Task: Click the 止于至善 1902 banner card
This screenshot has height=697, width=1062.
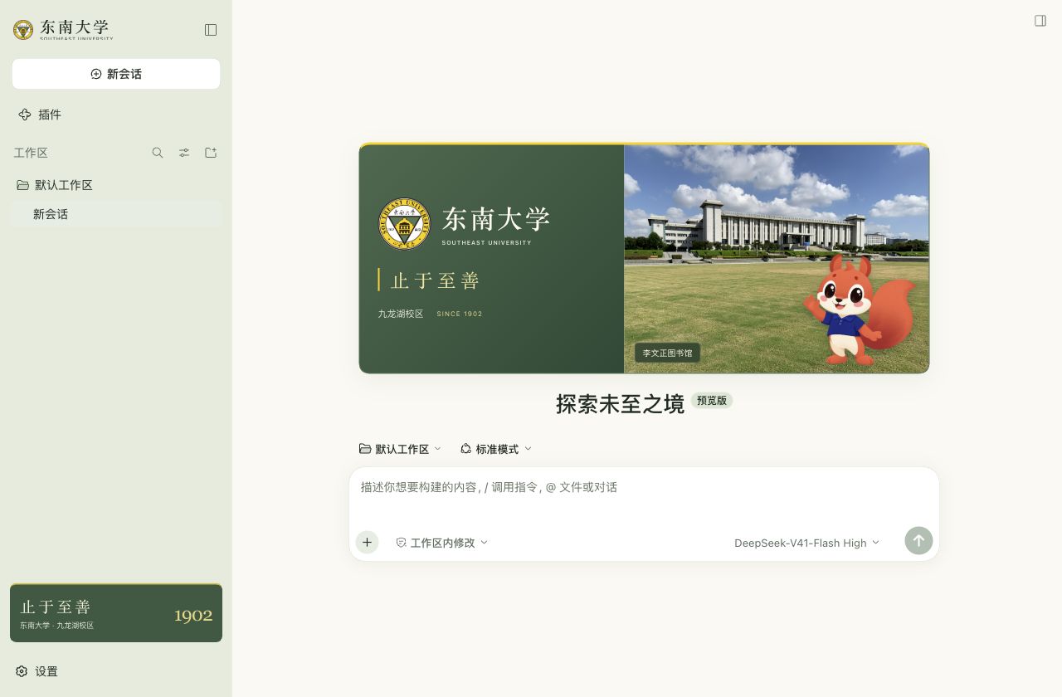Action: click(116, 613)
